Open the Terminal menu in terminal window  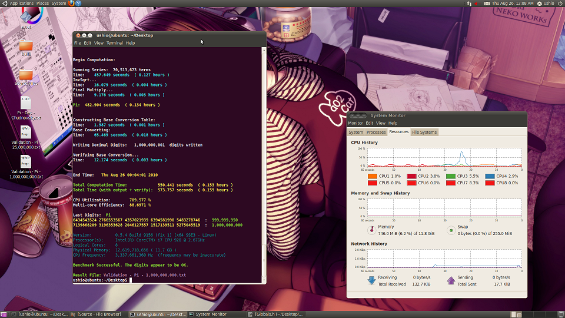tap(114, 43)
